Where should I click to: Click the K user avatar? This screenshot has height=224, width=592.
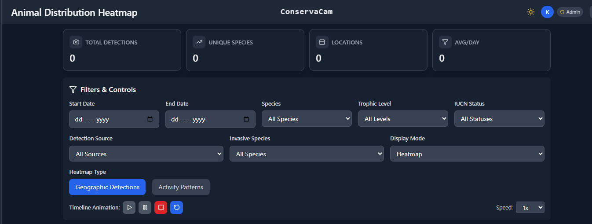(547, 12)
